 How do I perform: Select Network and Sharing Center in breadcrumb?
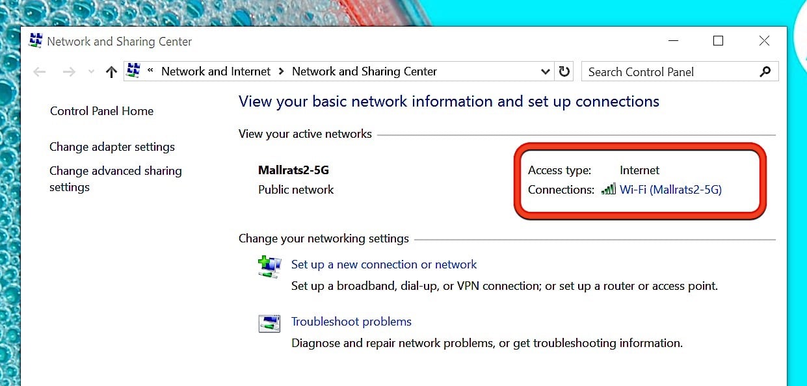click(x=364, y=71)
